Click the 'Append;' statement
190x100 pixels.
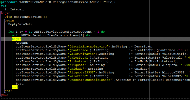[22, 43]
